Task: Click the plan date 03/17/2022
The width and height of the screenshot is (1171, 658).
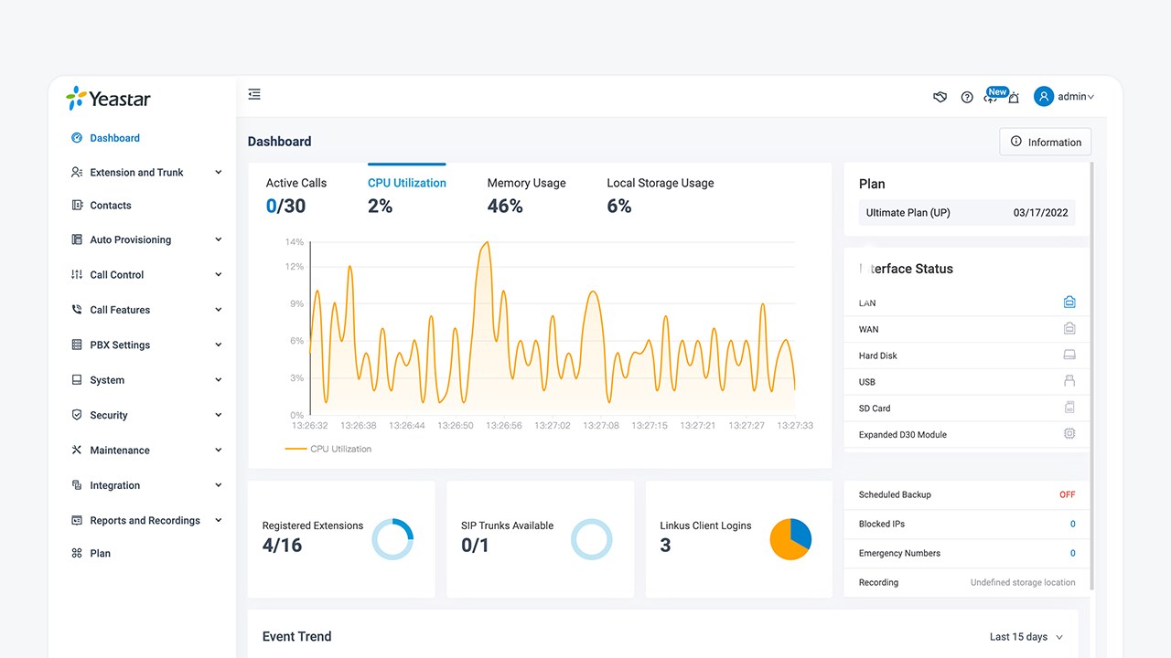Action: click(1041, 213)
